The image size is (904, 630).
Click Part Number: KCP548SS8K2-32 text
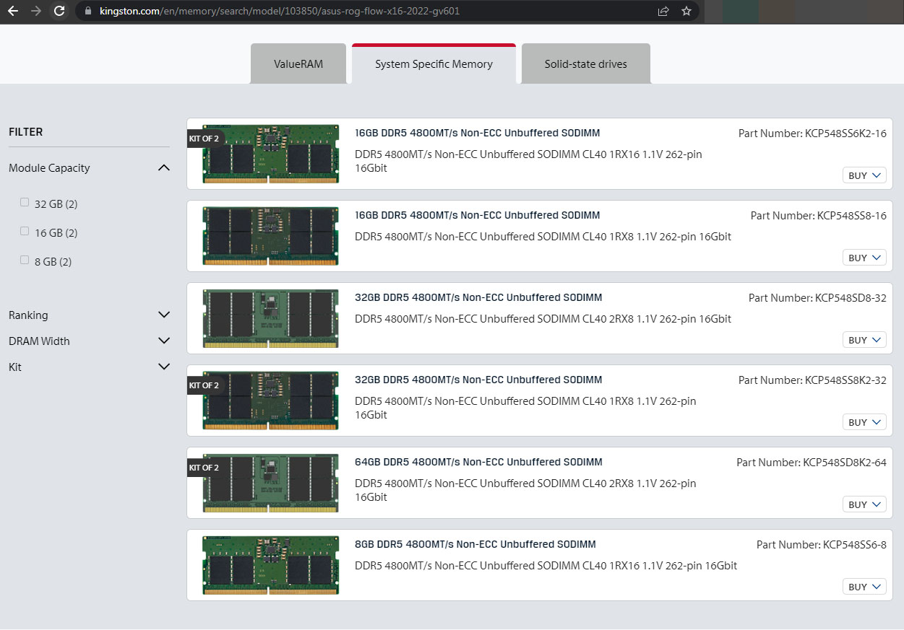[812, 380]
